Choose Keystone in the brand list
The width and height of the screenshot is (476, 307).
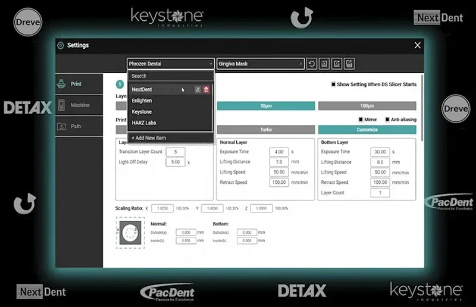point(170,112)
